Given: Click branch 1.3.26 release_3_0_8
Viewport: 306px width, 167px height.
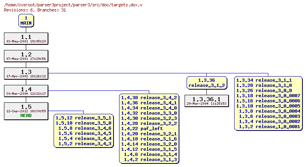Looking at the screenshot, I should coord(264,91).
